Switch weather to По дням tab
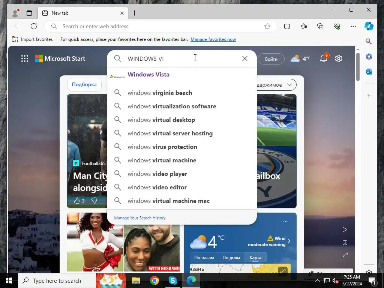Image resolution: width=384 pixels, height=288 pixels. click(231, 258)
